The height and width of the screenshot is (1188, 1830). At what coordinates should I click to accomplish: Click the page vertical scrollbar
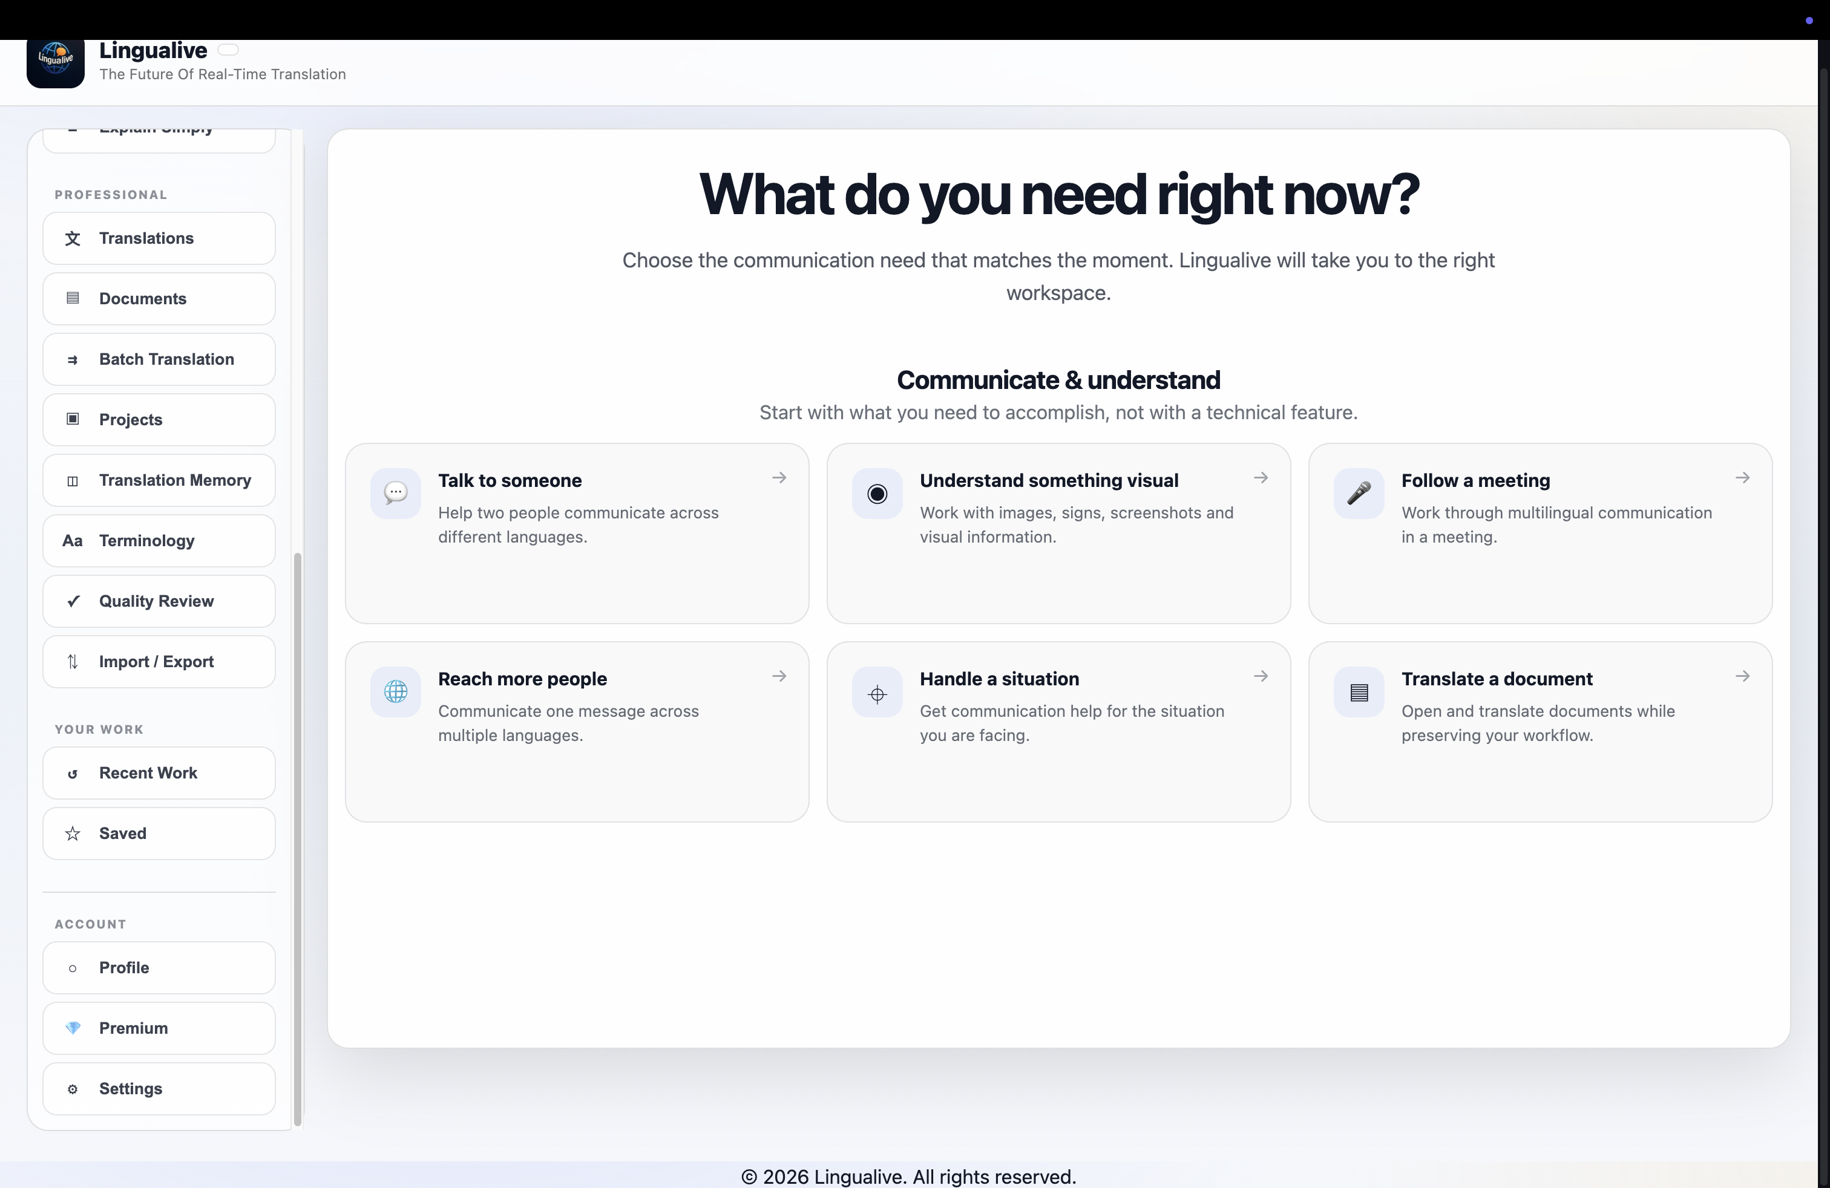(1824, 626)
